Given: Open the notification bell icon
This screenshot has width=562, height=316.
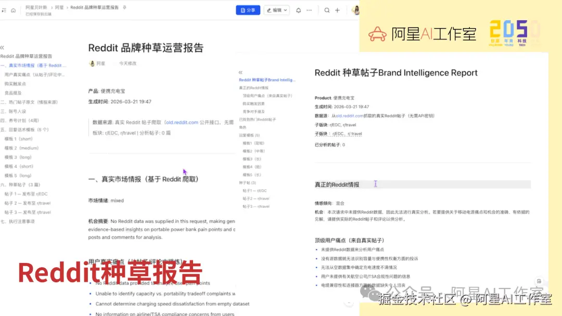Looking at the screenshot, I should click(298, 10).
